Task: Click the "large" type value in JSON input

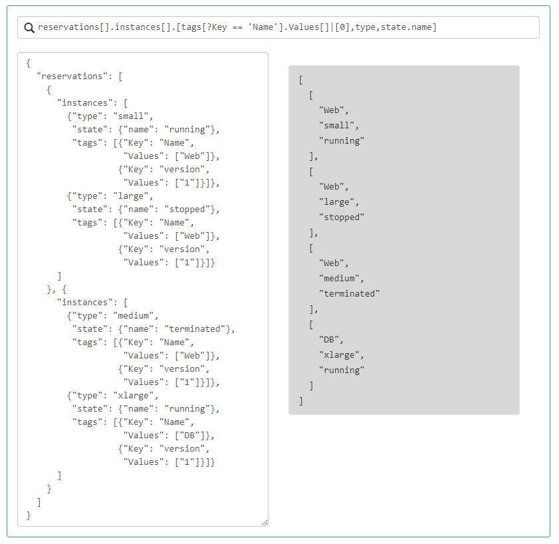Action: [x=130, y=196]
